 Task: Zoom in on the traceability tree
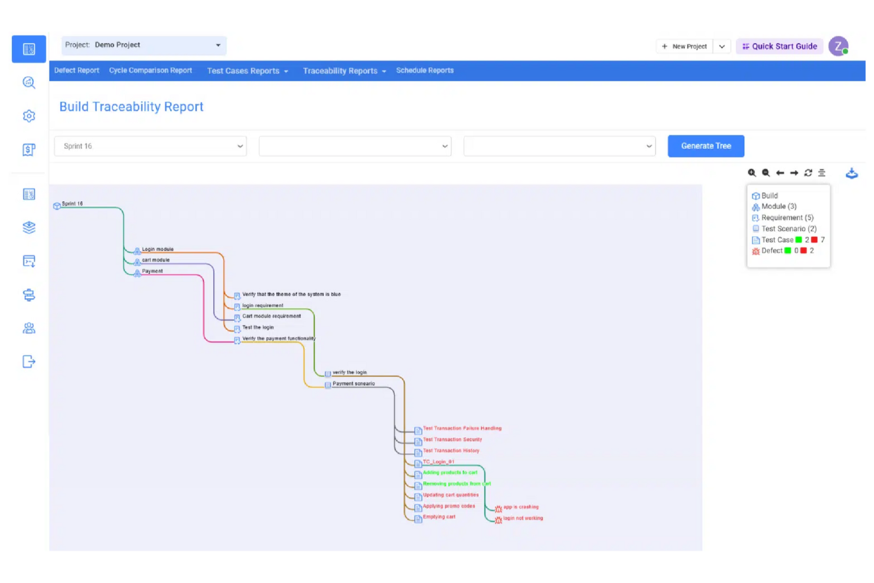click(x=752, y=172)
